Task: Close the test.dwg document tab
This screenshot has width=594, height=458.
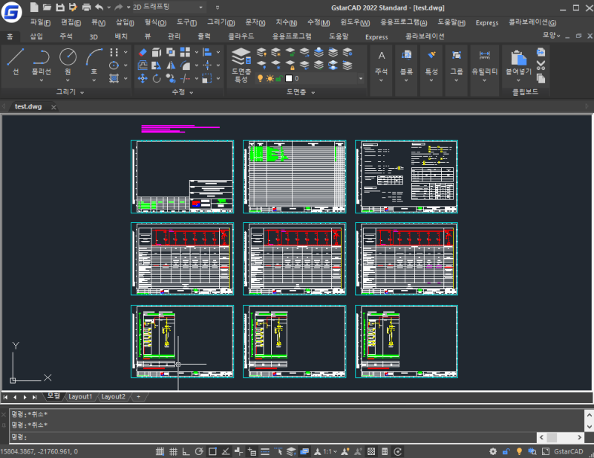Action: pos(53,107)
